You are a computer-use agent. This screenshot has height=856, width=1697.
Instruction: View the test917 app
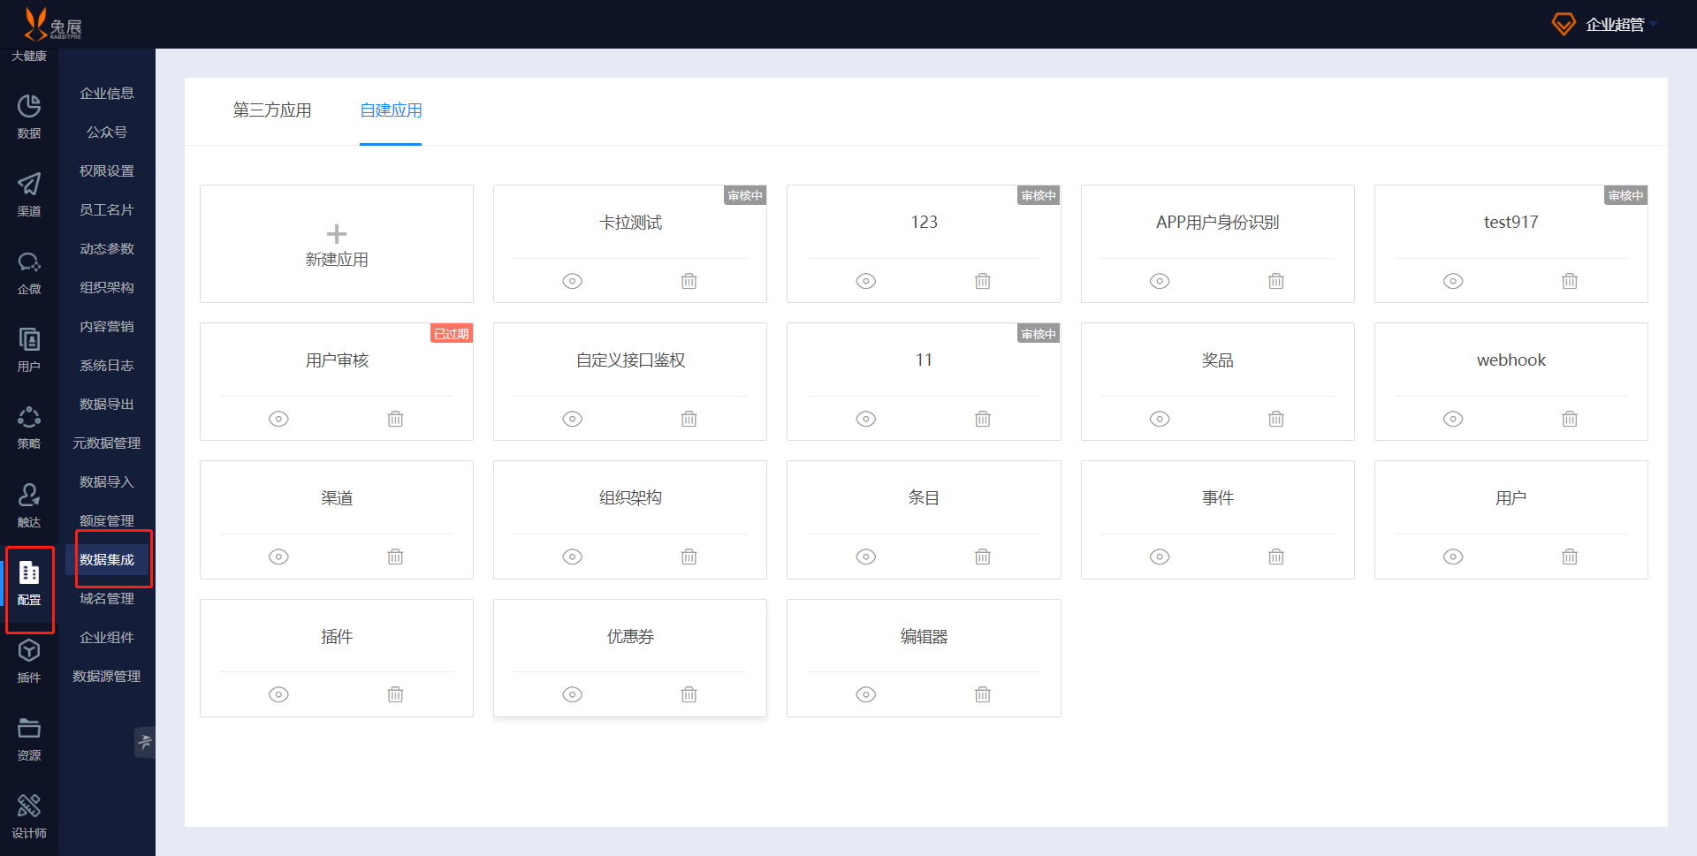[1453, 281]
